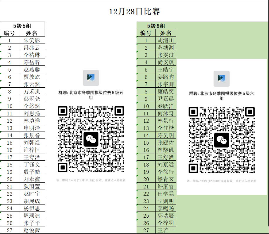Click group avatar above 5级六组 chat title
269x234 pixels.
(x=222, y=79)
